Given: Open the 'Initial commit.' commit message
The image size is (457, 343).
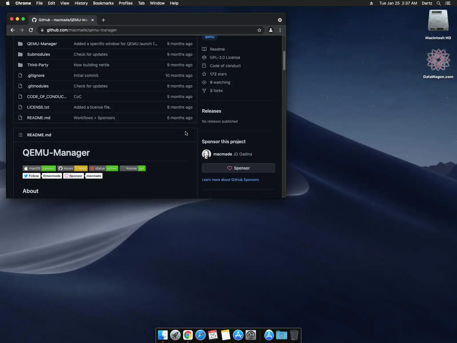Looking at the screenshot, I should [87, 75].
